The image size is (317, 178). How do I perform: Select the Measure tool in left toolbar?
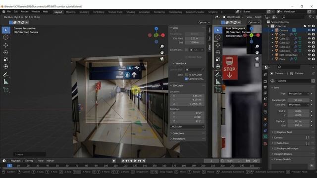click(6, 82)
